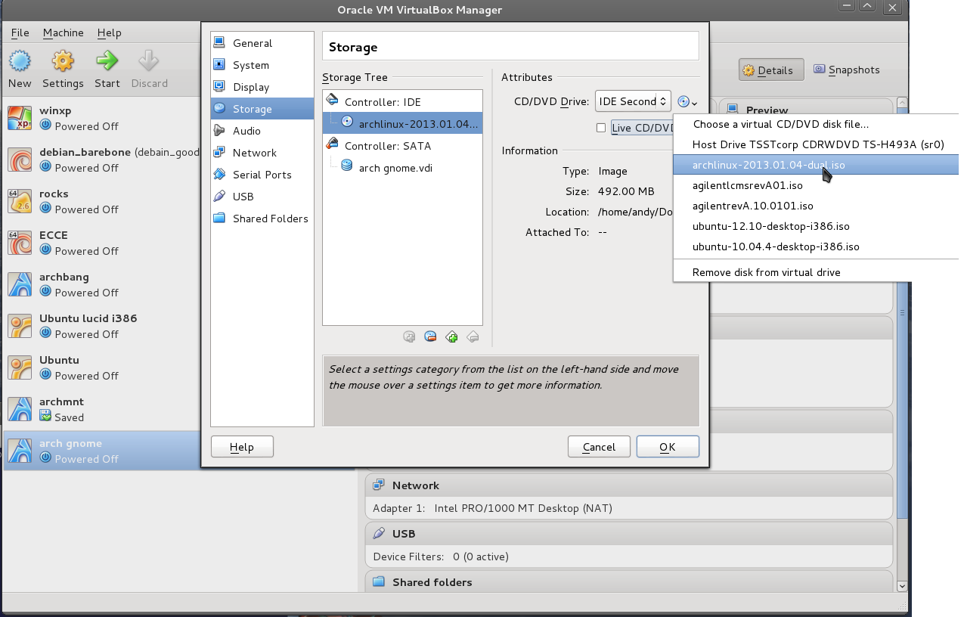Select Controller: IDE in storage tree
Viewport: 964px width, 617px height.
pyautogui.click(x=402, y=102)
